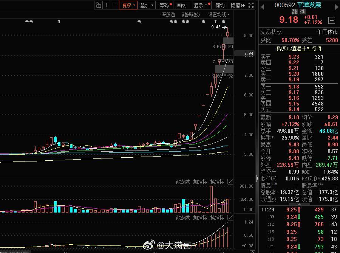This screenshot has height=253, width=340.
Task: Click the 换手 value 25.90%
Action: 291,138
